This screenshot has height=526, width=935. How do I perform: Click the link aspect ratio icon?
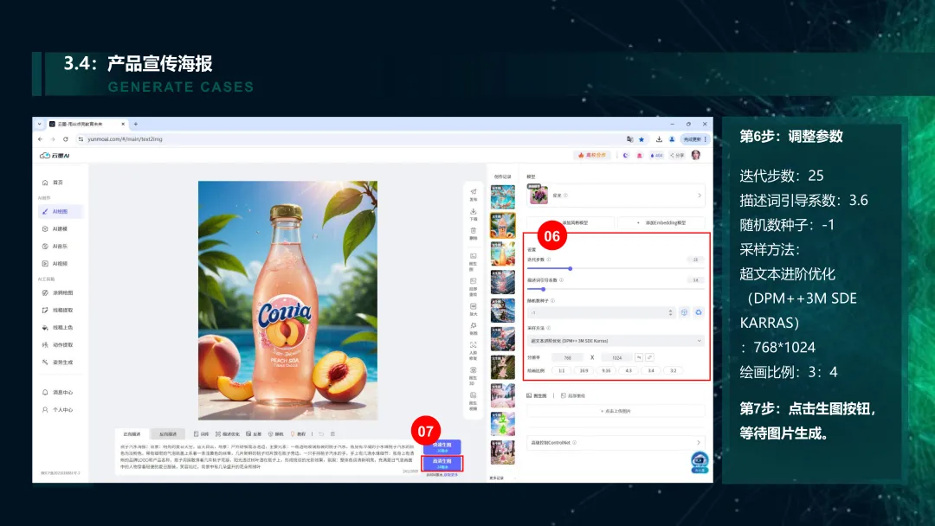coord(649,357)
